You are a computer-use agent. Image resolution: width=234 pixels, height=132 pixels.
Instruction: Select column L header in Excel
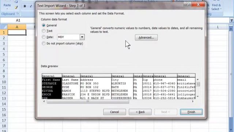tap(218, 27)
